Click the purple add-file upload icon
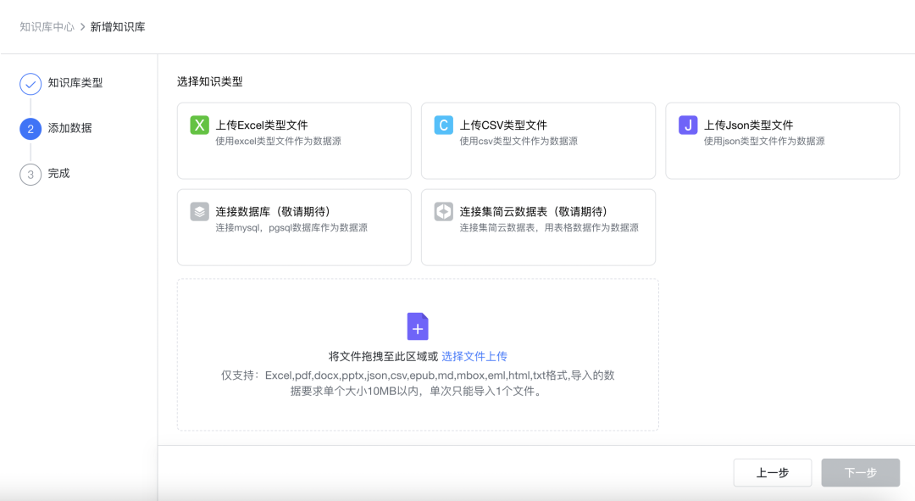 [x=418, y=326]
